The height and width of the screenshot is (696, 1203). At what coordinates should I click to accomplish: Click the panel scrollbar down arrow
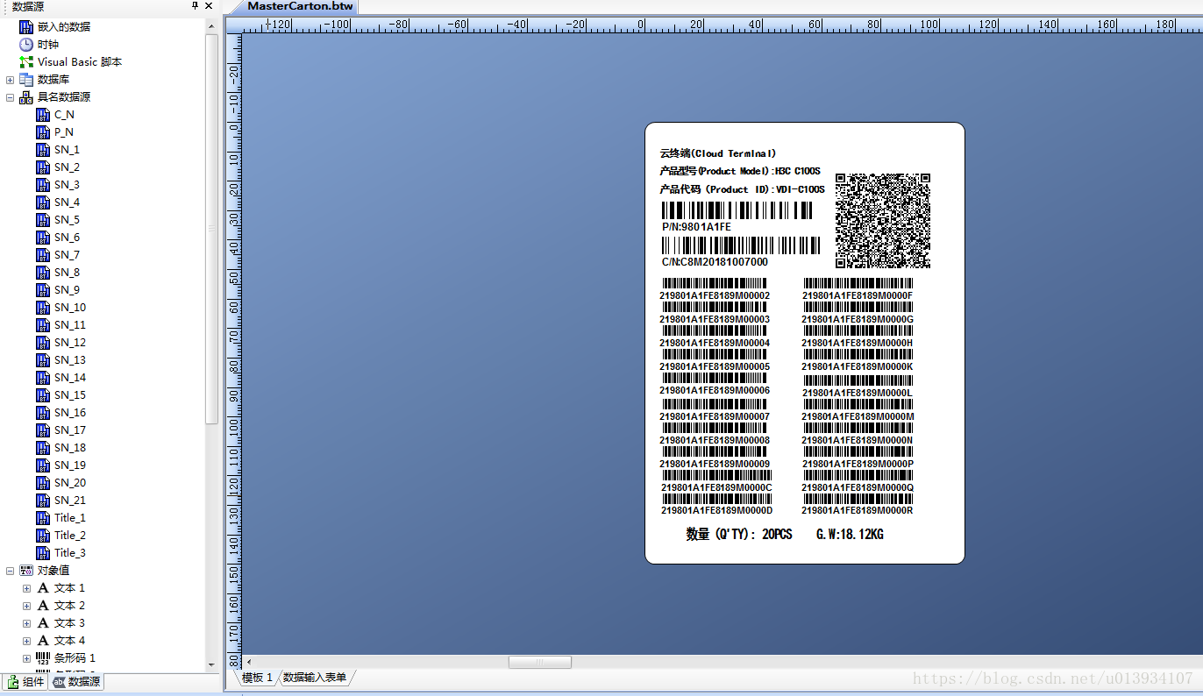(211, 664)
